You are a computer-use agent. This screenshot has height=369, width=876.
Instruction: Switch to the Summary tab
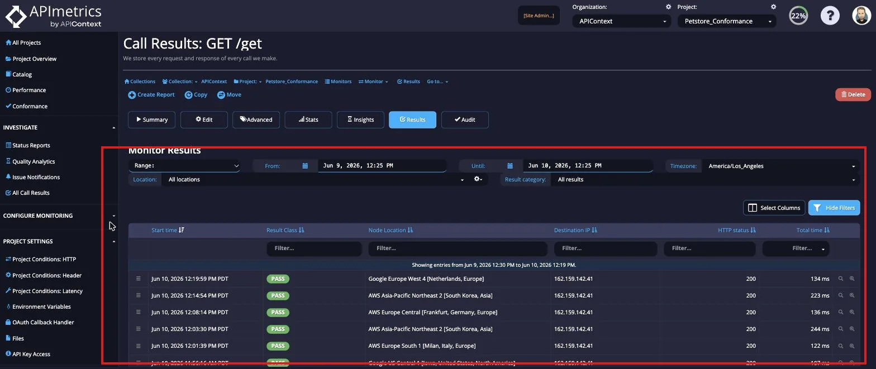(151, 119)
